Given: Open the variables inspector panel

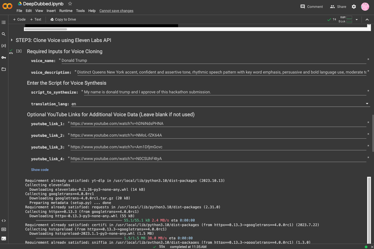Looking at the screenshot, I should [x=4, y=46].
